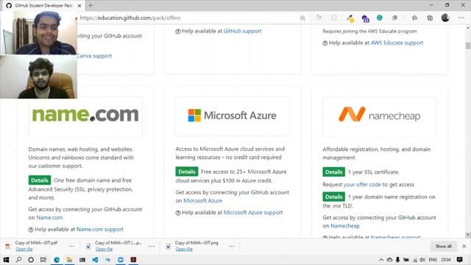Click the OneDrive cloud tray icon
The height and width of the screenshot is (265, 471).
click(x=389, y=260)
